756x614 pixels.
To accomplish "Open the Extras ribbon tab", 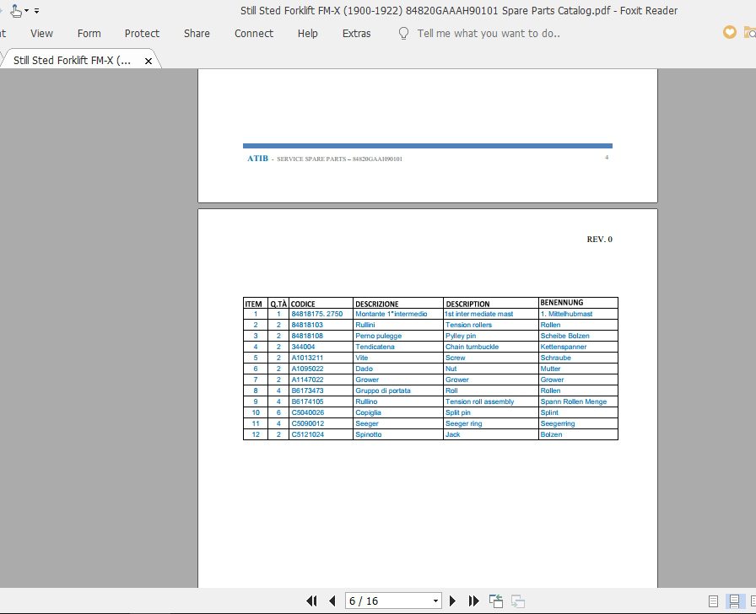I will [x=356, y=33].
